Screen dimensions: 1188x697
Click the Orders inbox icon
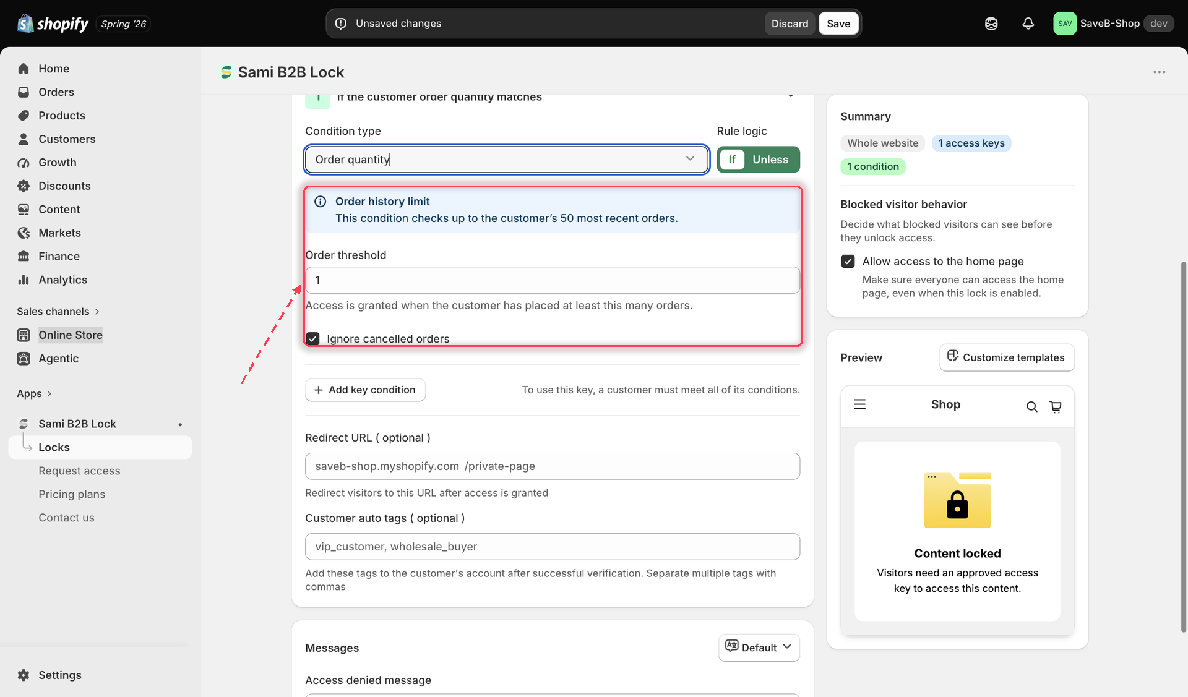click(x=24, y=92)
